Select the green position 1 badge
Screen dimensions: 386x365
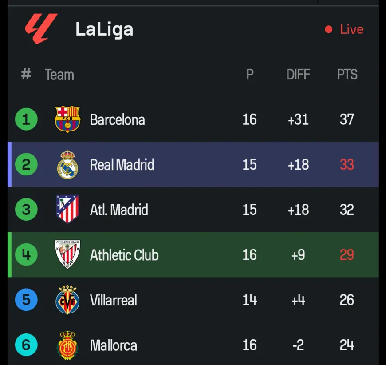pos(26,119)
